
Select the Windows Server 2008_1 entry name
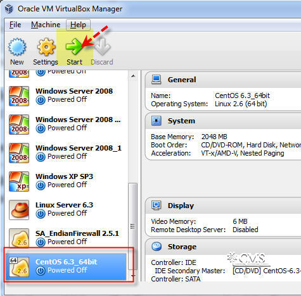pyautogui.click(x=79, y=148)
